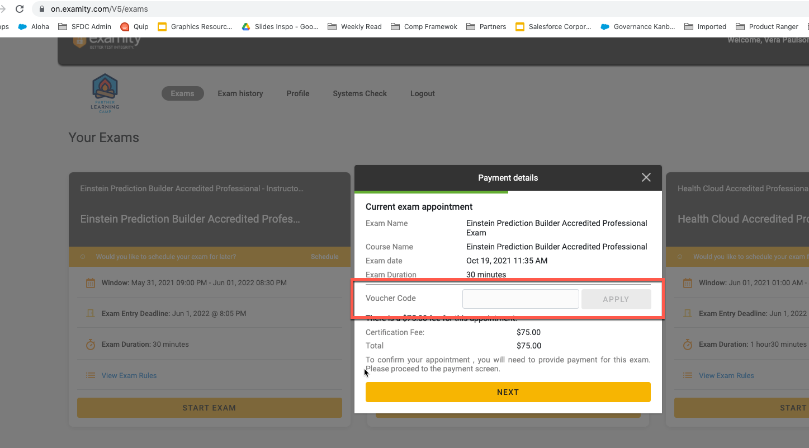
Task: Open the Aloha bookmark
Action: click(34, 26)
